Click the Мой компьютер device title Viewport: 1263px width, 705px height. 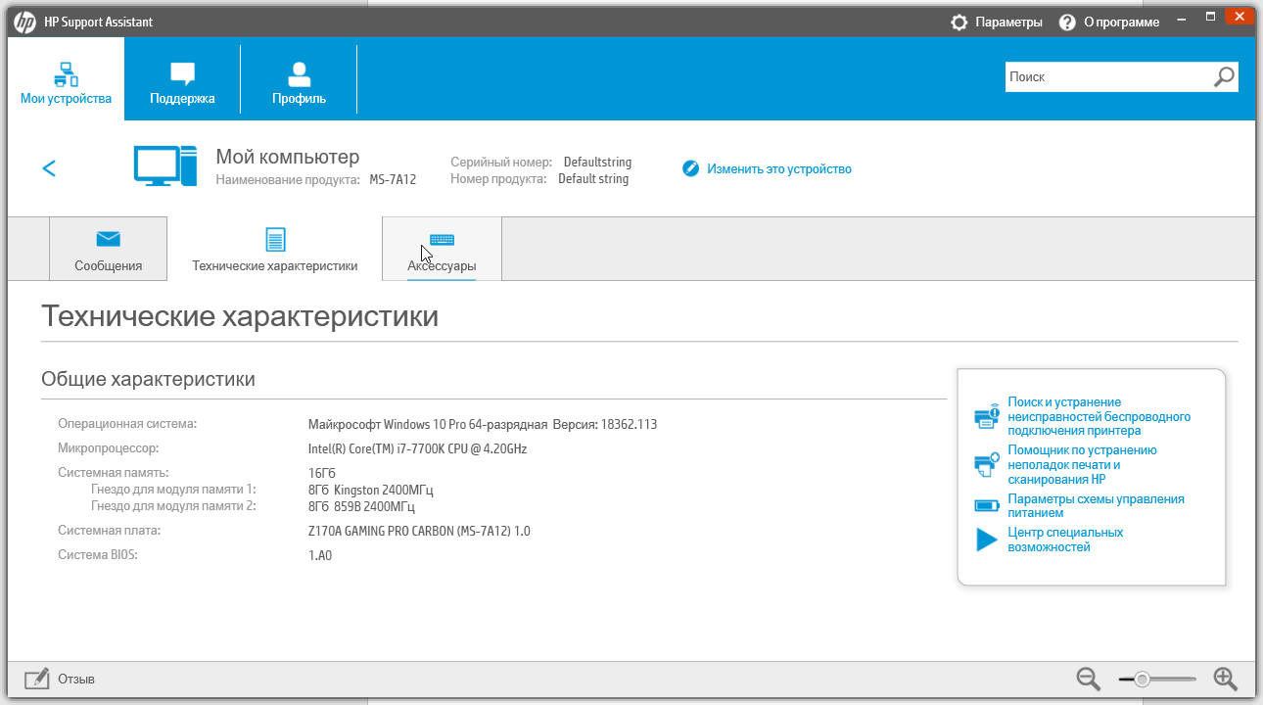pos(288,157)
